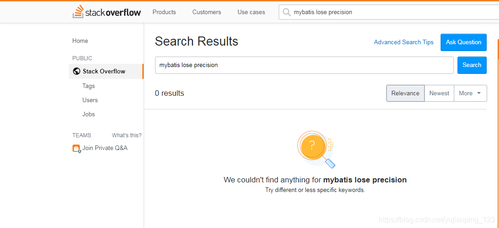The height and width of the screenshot is (228, 499).
Task: Click the blue Search button
Action: point(472,65)
